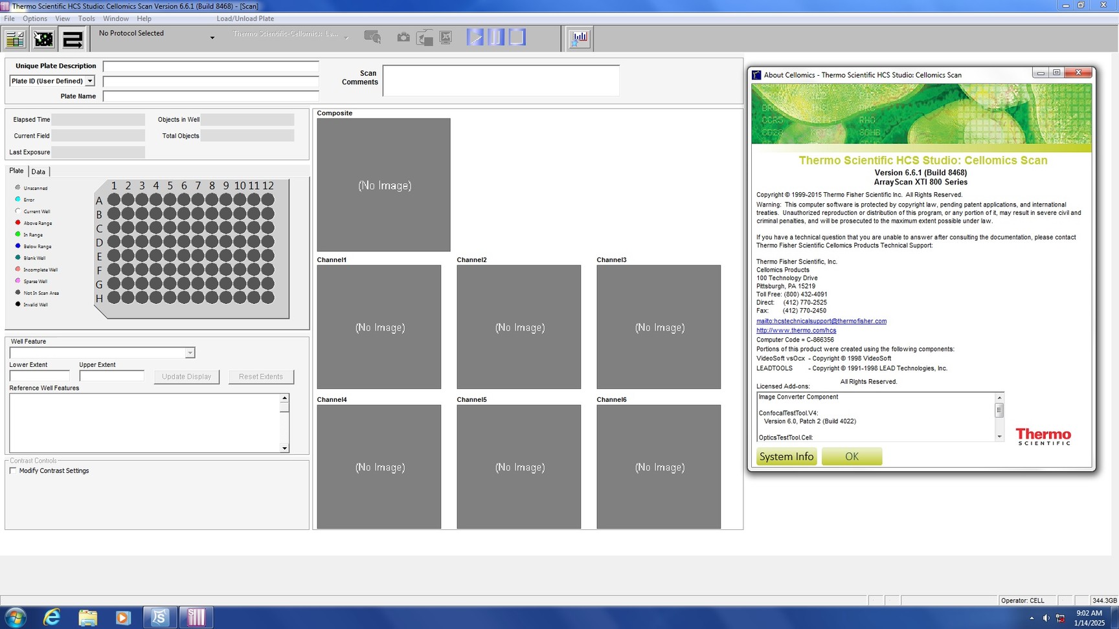Screen dimensions: 1119x629
Task: Open Windows Explorer folder in taskbar
Action: [87, 617]
